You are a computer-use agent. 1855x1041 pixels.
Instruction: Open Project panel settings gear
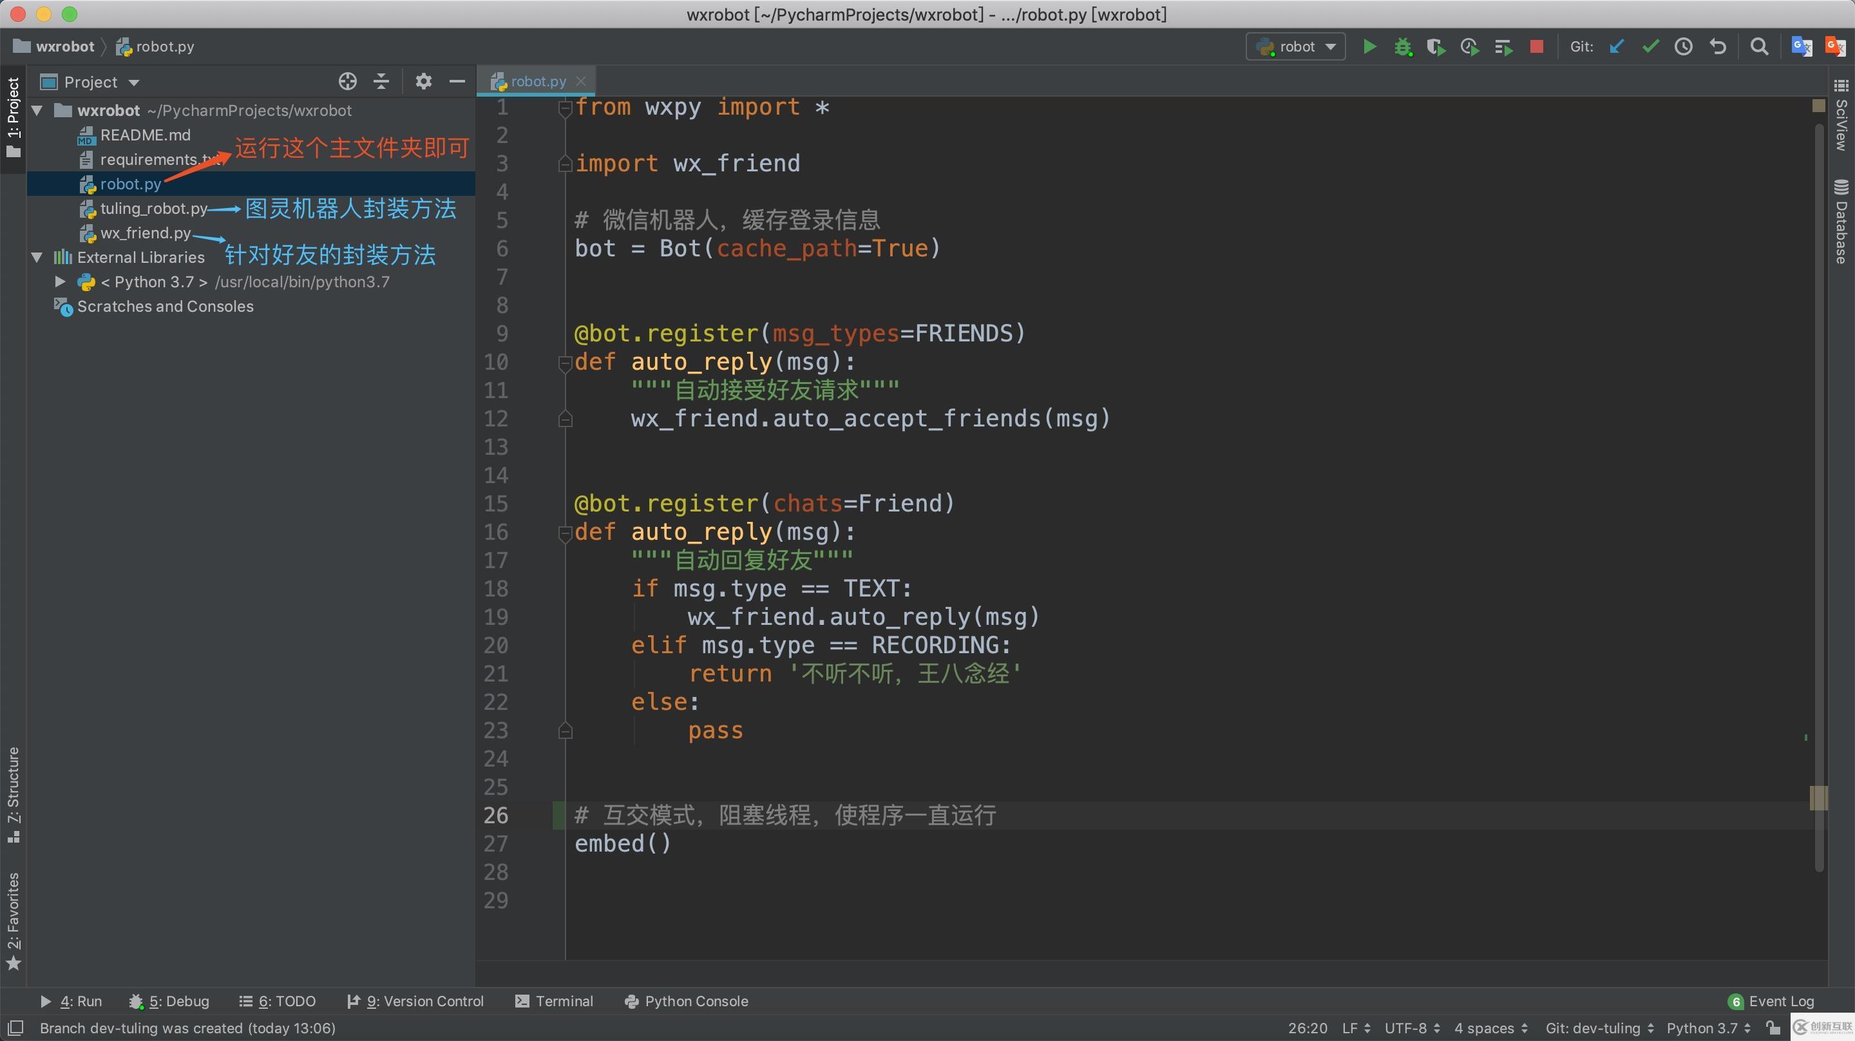click(423, 81)
